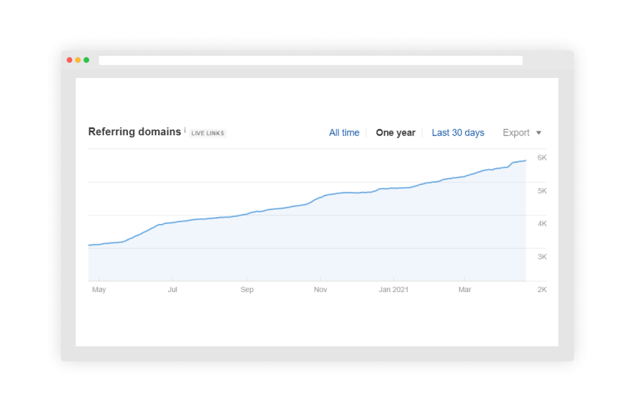Click the 6K label on the y-axis
Viewport: 635px width, 412px height.
click(542, 157)
